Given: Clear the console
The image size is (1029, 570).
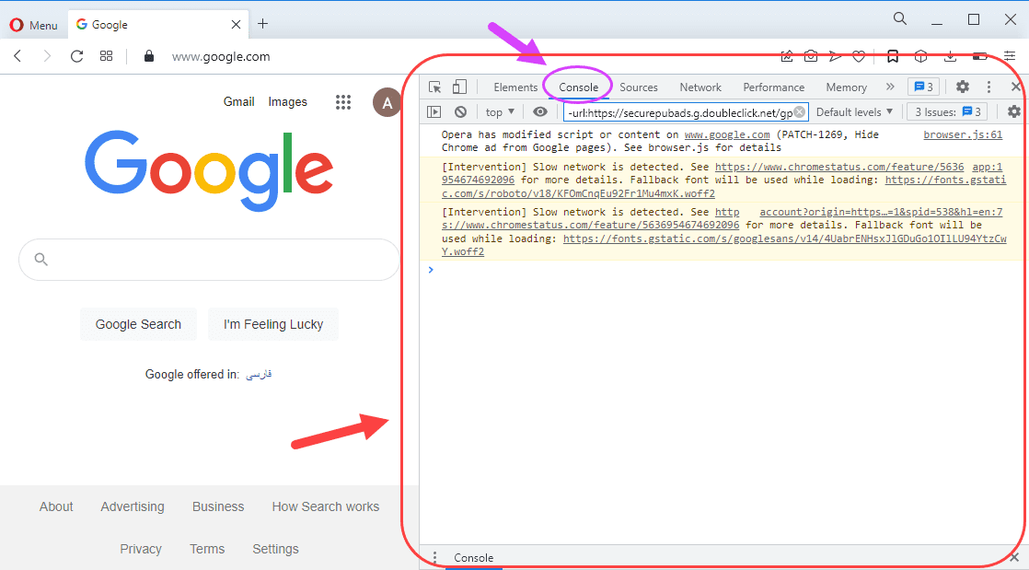Looking at the screenshot, I should (461, 112).
